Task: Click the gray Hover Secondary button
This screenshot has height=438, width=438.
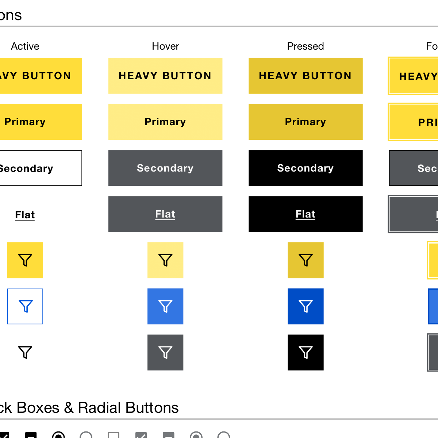Action: pos(165,168)
